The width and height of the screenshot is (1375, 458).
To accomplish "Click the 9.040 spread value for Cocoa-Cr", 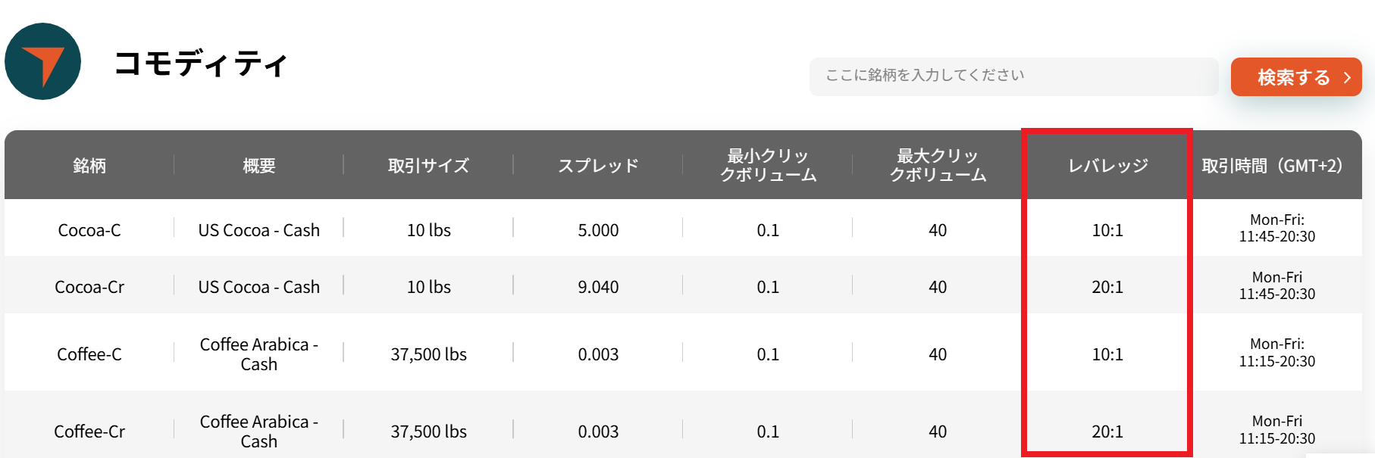I will click(598, 287).
